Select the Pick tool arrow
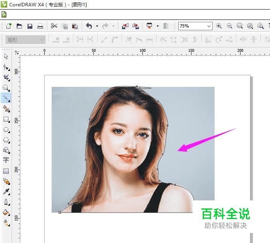The width and height of the screenshot is (270, 243). pyautogui.click(x=6, y=57)
